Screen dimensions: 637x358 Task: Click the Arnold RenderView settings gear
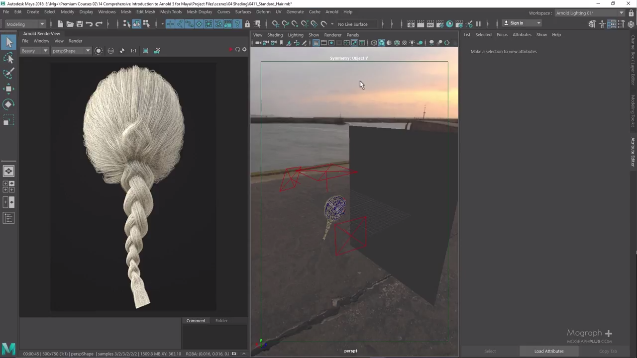point(244,50)
